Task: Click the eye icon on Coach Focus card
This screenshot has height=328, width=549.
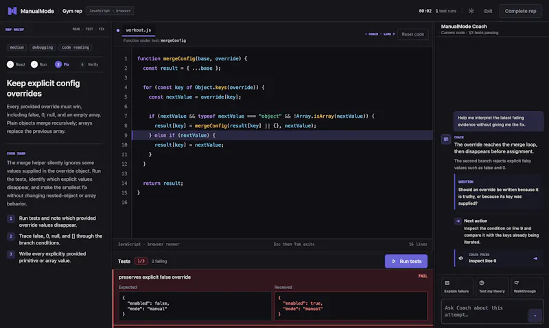Action: pos(460,258)
